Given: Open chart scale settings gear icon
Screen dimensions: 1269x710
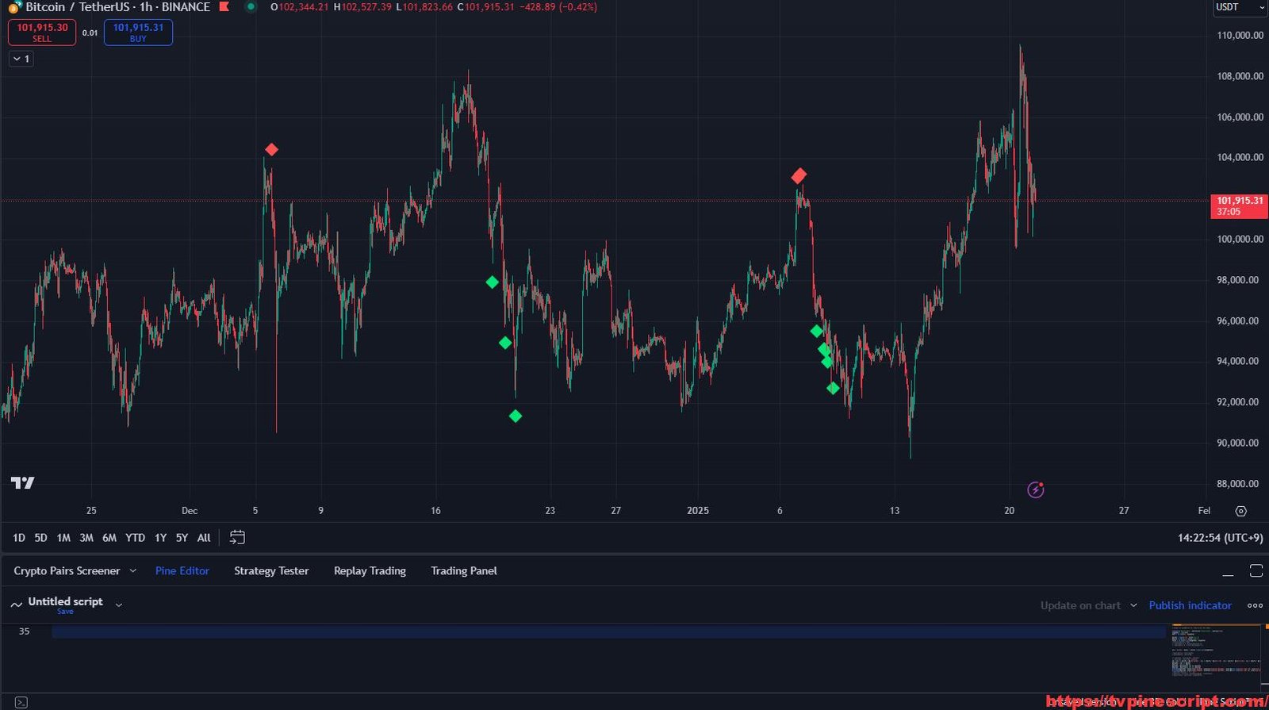Looking at the screenshot, I should [1240, 511].
